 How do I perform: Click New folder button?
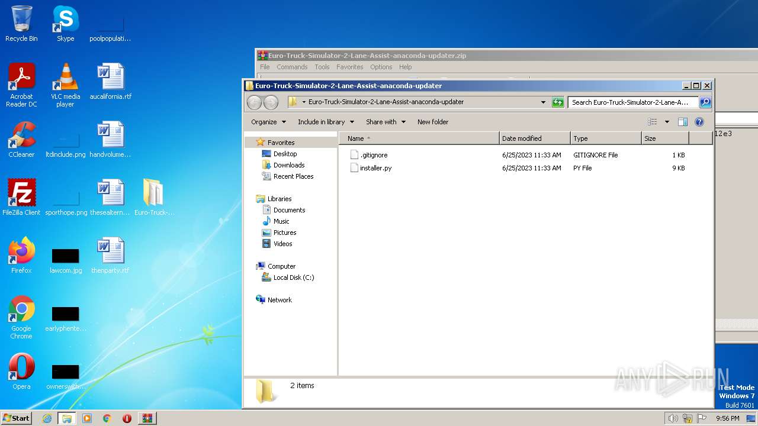click(x=433, y=122)
